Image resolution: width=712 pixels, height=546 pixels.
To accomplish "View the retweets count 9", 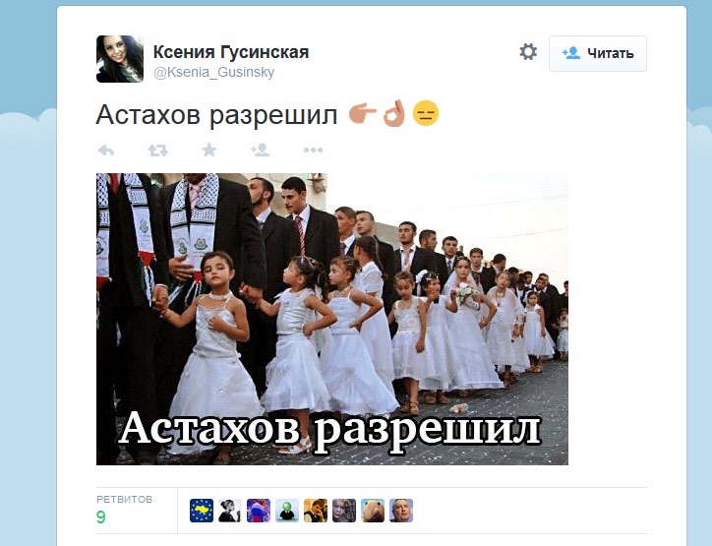I will (101, 516).
